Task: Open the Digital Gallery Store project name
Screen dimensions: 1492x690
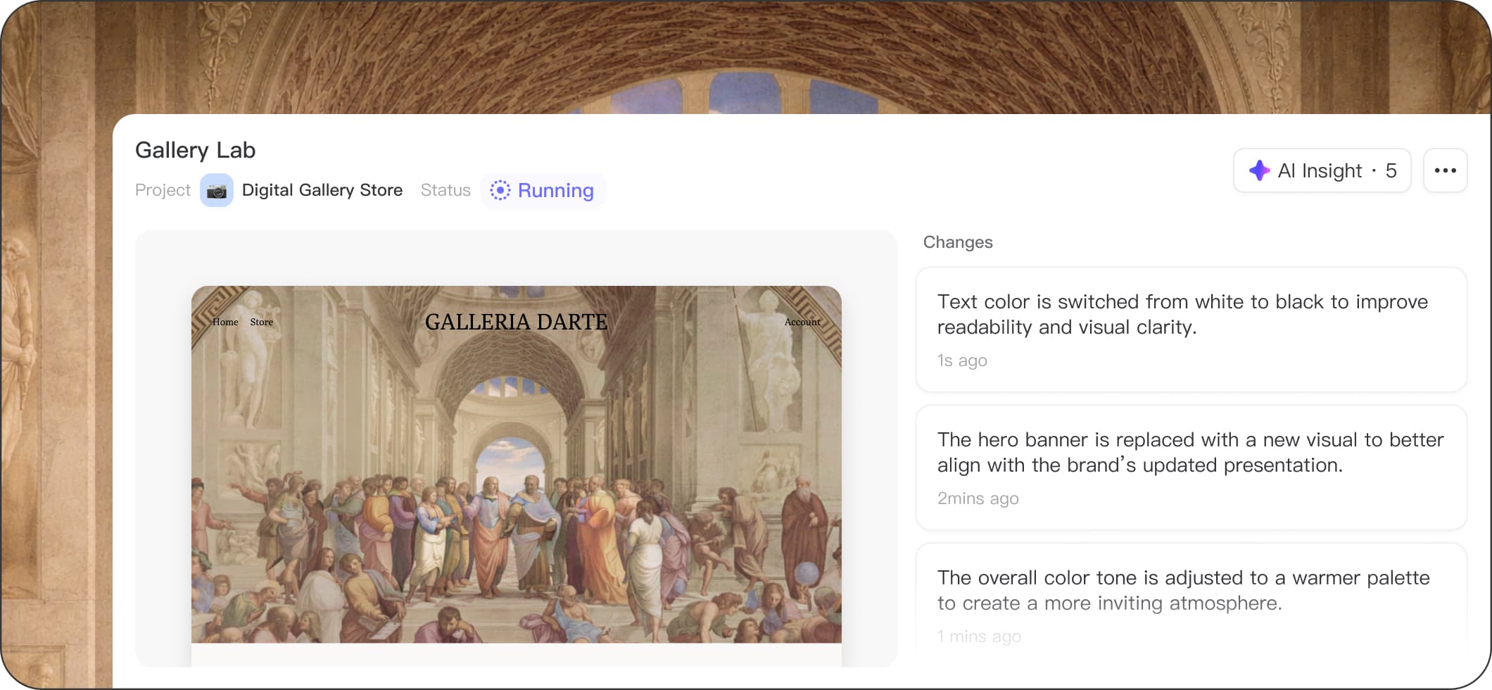Action: 322,190
